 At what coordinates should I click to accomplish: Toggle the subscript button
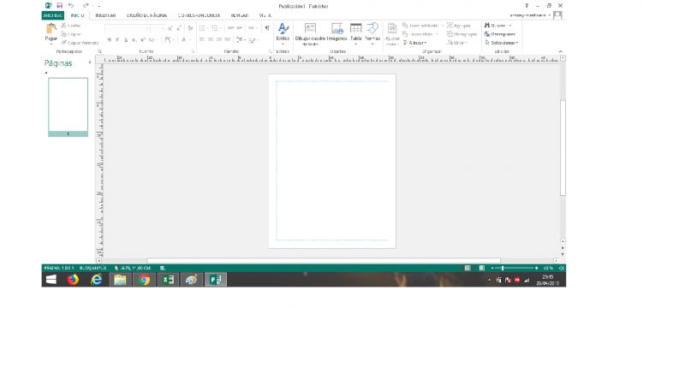click(134, 39)
